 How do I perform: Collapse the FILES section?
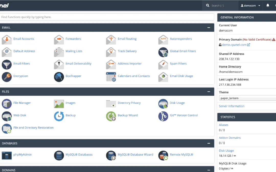coord(209,91)
